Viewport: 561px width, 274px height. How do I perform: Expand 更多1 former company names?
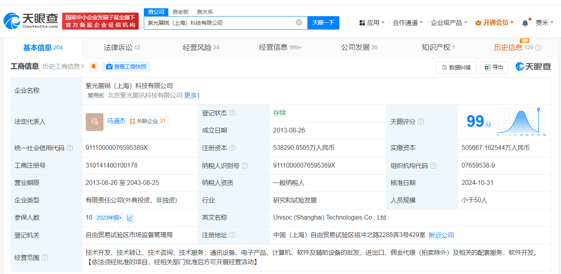pos(192,95)
